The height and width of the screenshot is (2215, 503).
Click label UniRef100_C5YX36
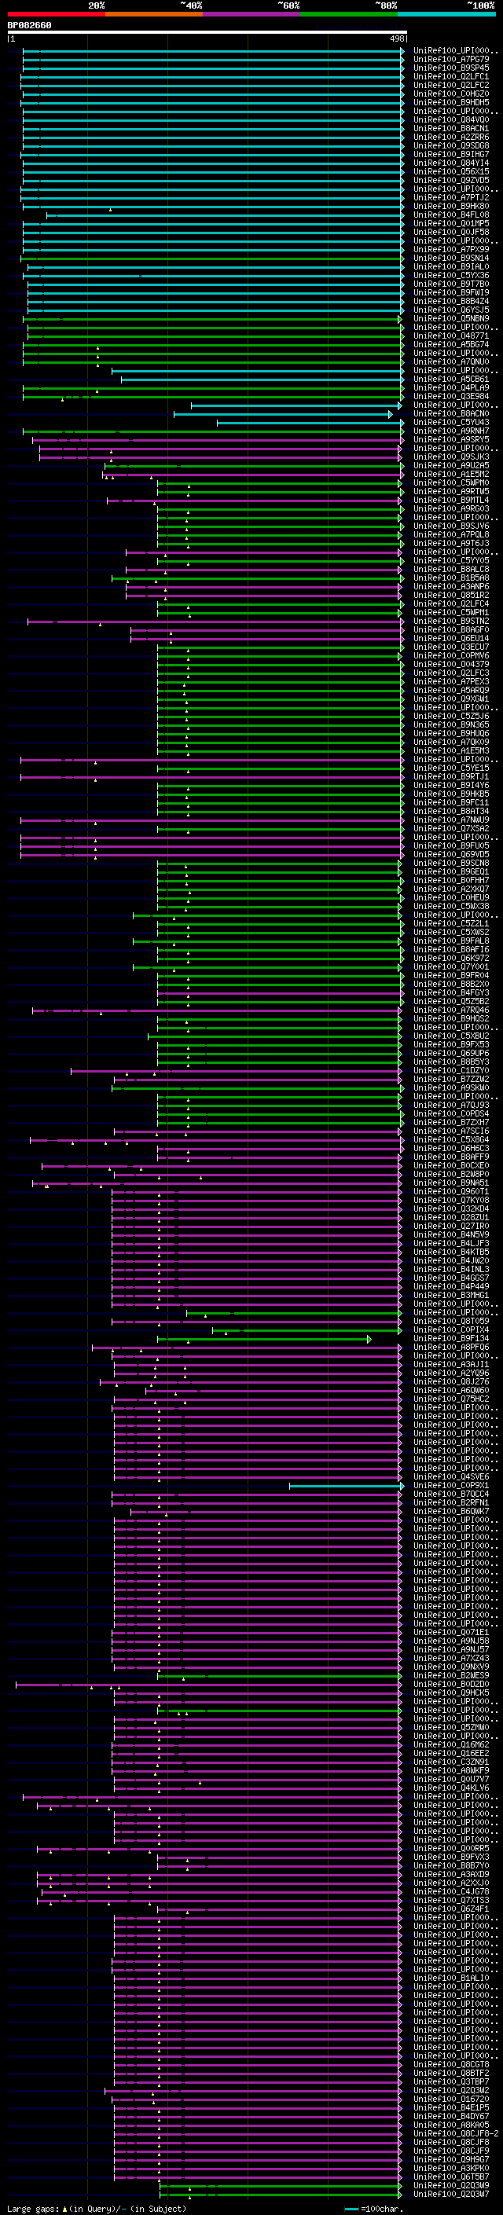(x=451, y=275)
